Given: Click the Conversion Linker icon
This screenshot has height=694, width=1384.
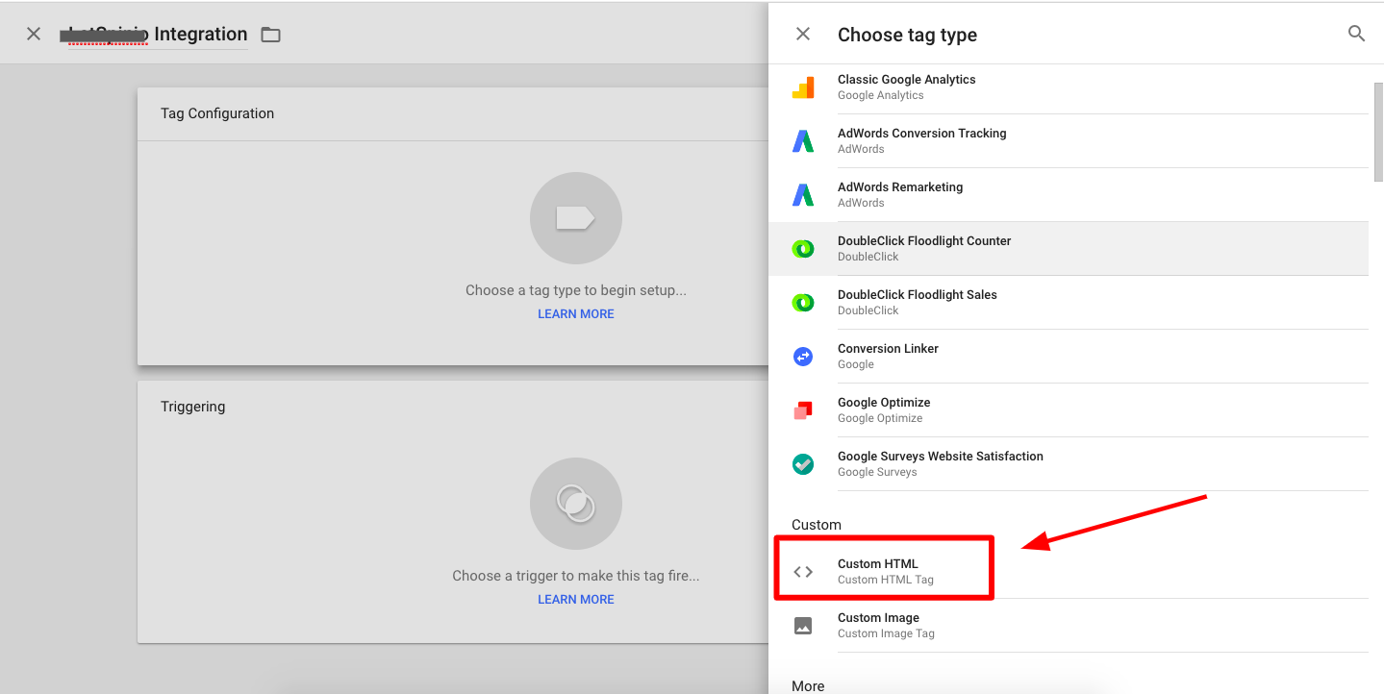Looking at the screenshot, I should (803, 357).
